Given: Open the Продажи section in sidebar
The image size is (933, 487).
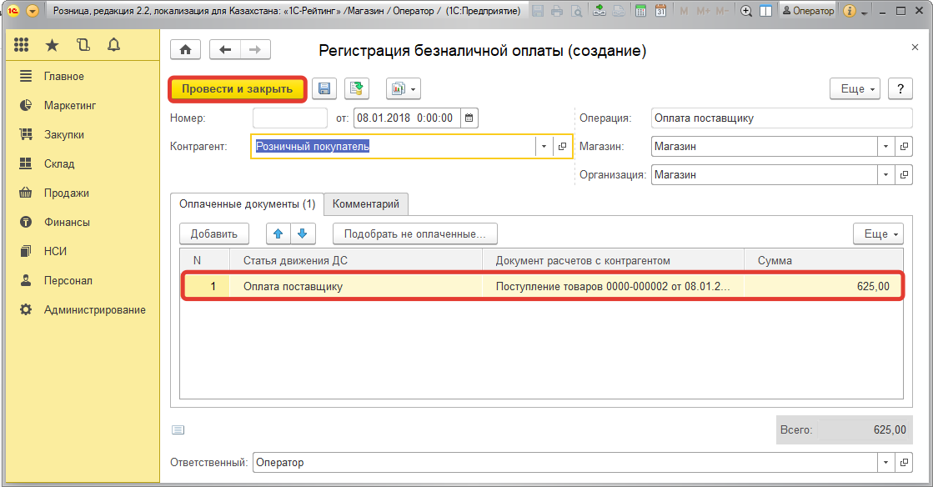Looking at the screenshot, I should coord(67,193).
